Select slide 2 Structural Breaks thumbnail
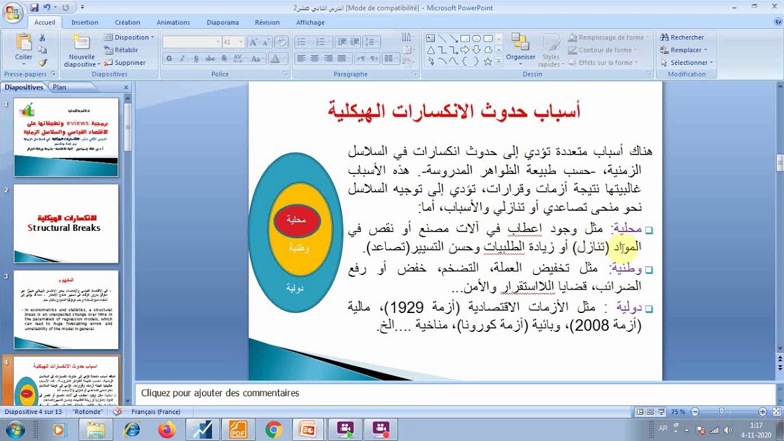Viewport: 784px width, 441px height. coord(66,224)
